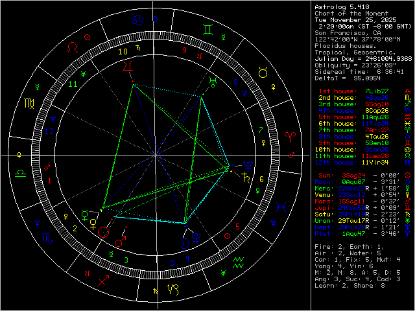Select the 'DeltaT = 95.0954' line

click(x=348, y=78)
